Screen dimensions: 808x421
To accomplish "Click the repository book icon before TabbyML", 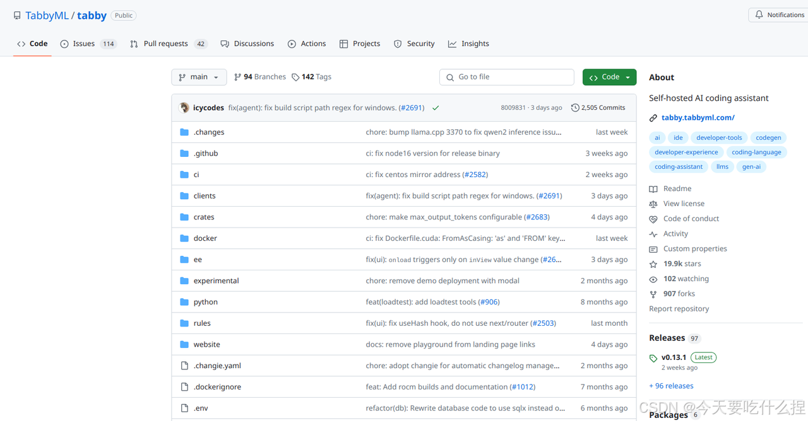I will tap(17, 15).
